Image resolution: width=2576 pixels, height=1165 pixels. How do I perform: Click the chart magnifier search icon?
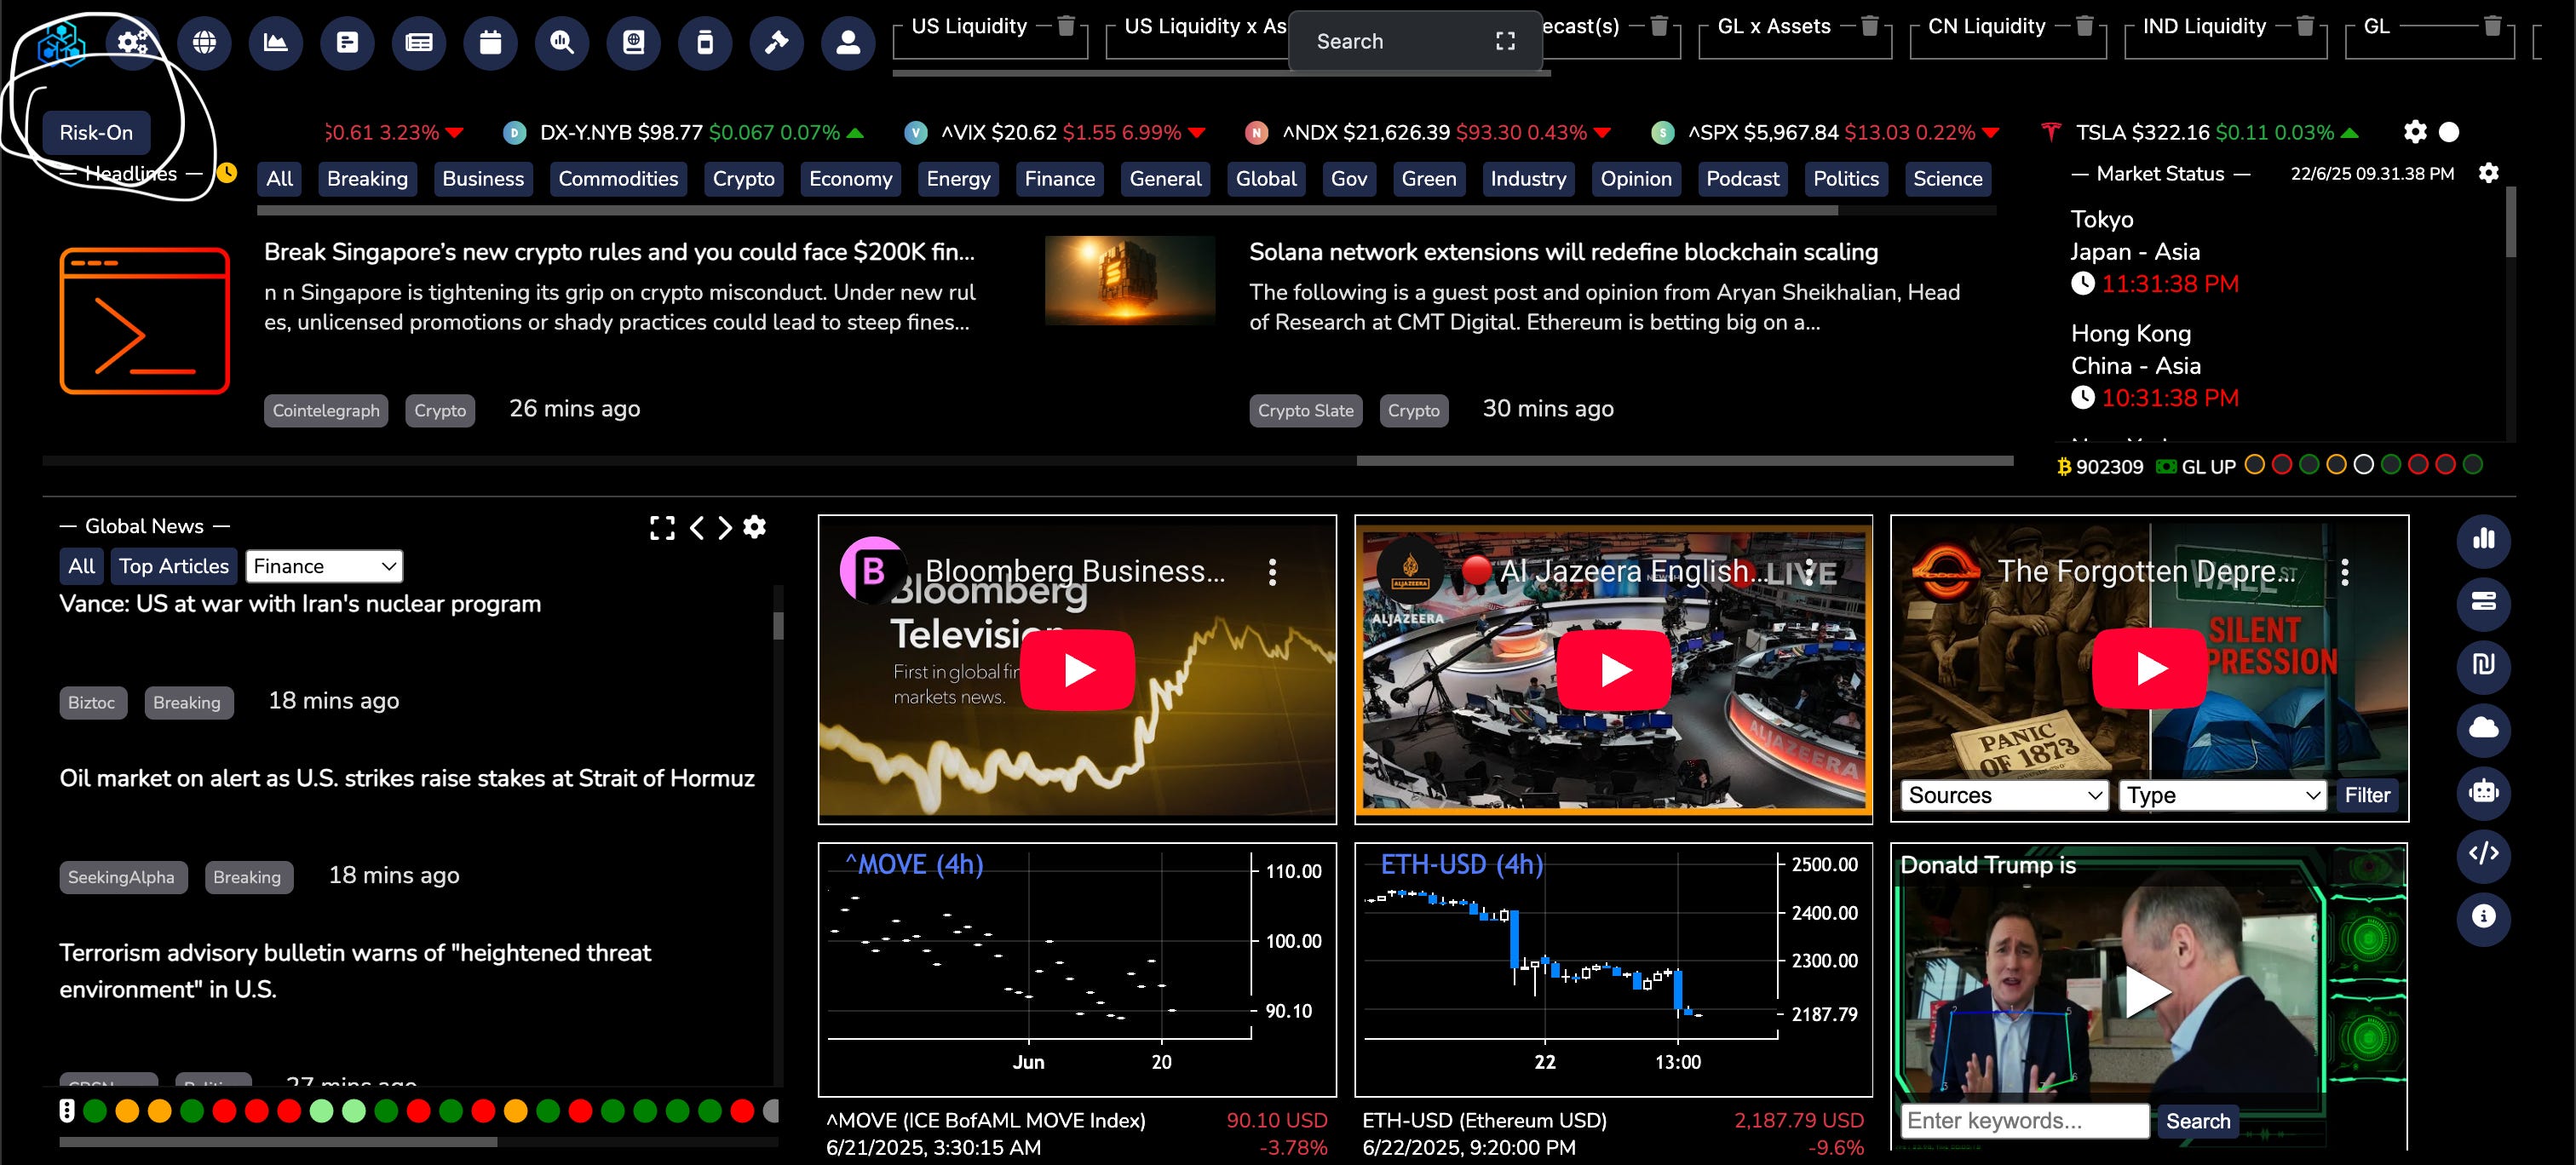pos(562,42)
